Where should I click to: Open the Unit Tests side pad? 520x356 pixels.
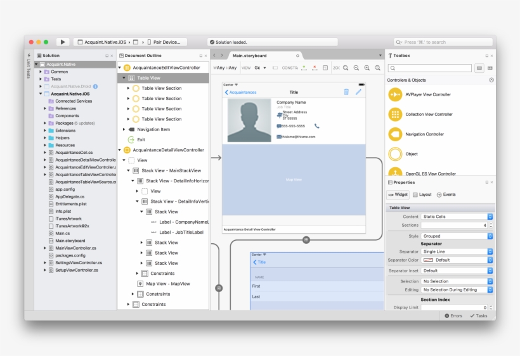[x=29, y=66]
